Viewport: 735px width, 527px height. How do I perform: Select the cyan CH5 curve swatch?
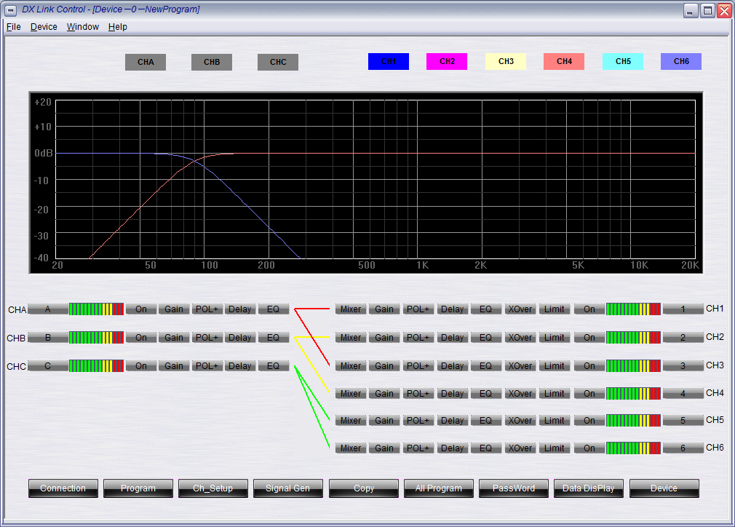coord(623,62)
